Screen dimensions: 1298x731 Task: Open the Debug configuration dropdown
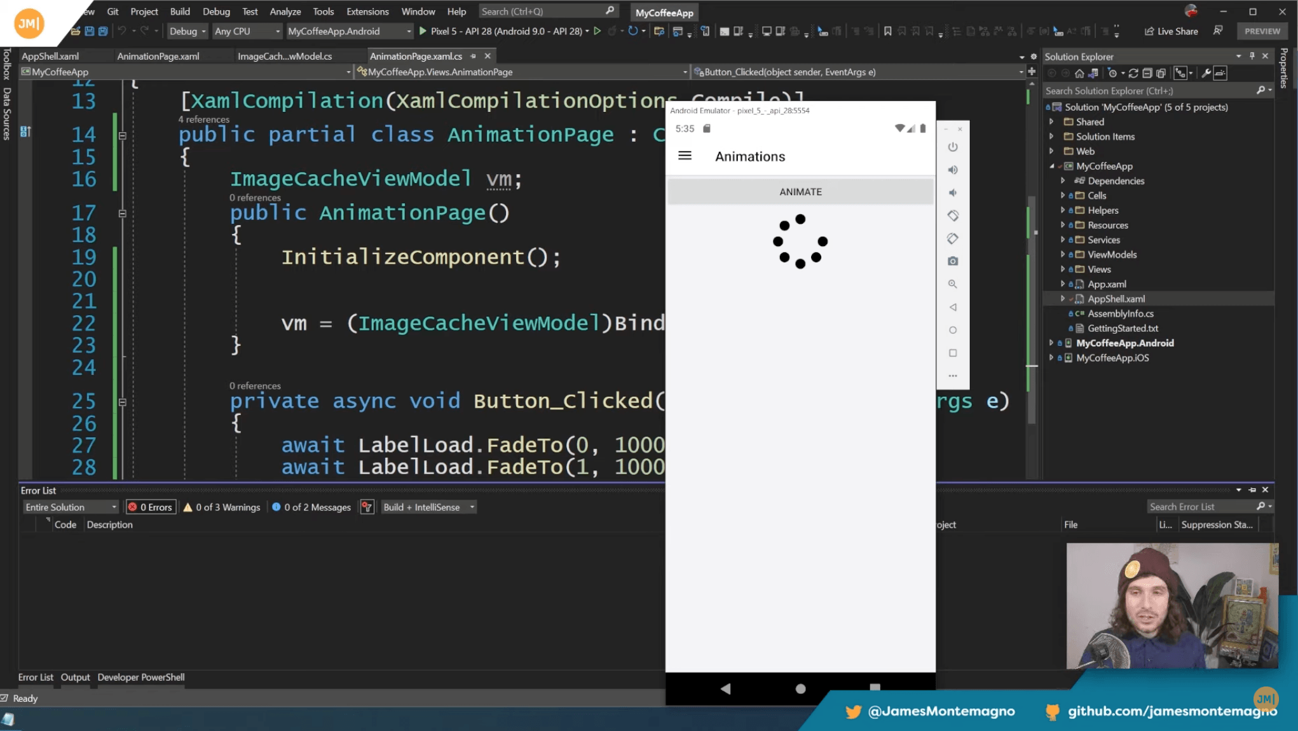[x=188, y=31]
